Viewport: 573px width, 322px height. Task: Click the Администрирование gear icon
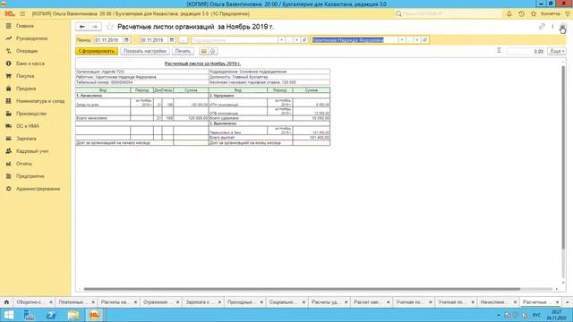(x=8, y=189)
